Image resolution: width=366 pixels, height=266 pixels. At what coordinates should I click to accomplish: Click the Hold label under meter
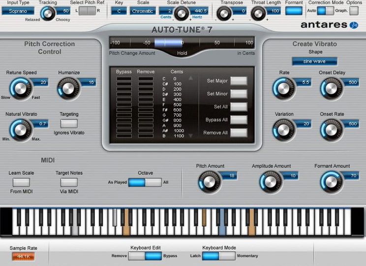(182, 53)
